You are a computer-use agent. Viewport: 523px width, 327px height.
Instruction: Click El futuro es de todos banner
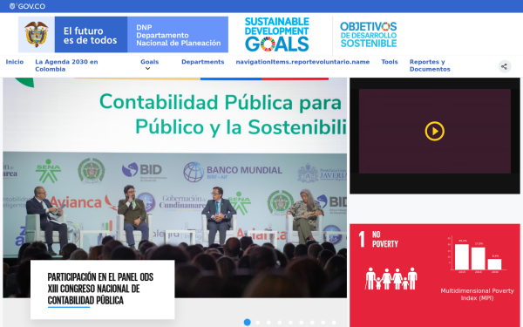91,34
